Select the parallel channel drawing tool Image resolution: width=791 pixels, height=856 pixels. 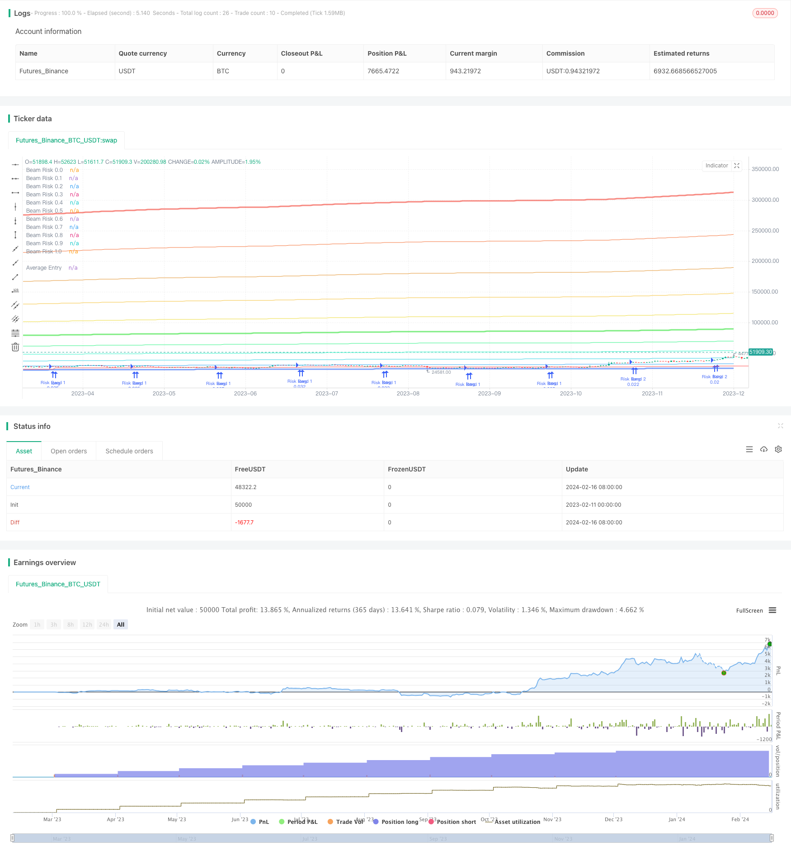(15, 304)
